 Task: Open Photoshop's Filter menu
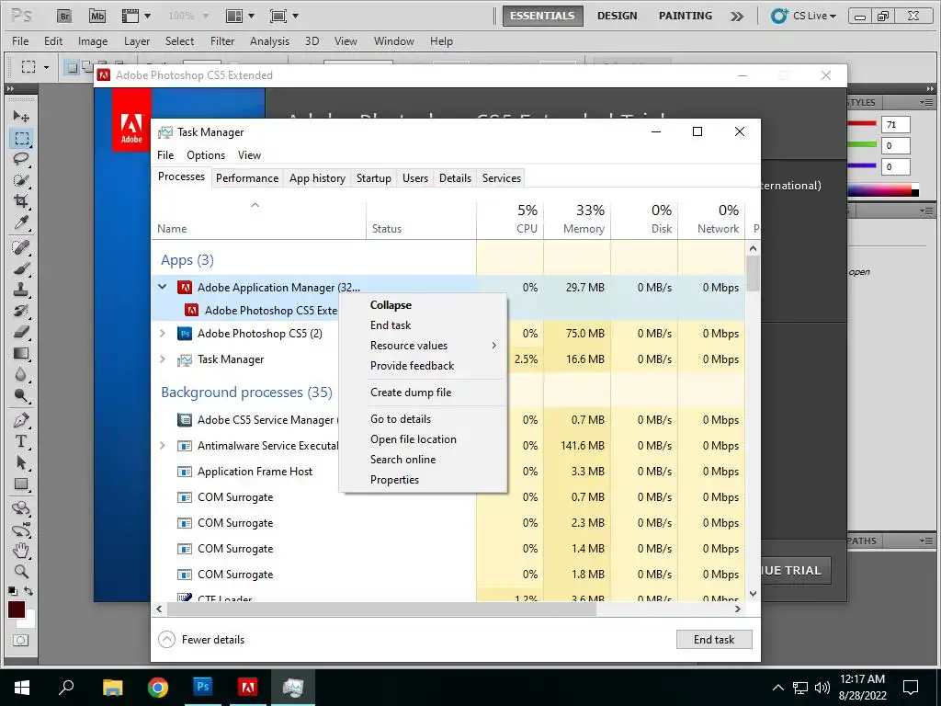point(222,40)
